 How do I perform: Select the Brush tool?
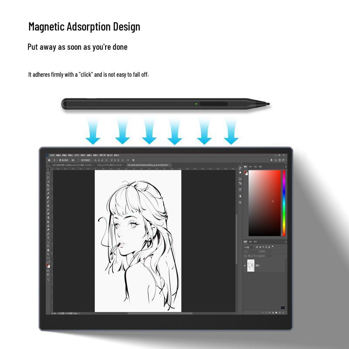(x=48, y=202)
